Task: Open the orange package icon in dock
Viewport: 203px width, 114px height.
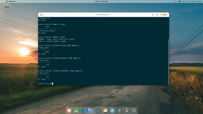Action: tap(105, 111)
